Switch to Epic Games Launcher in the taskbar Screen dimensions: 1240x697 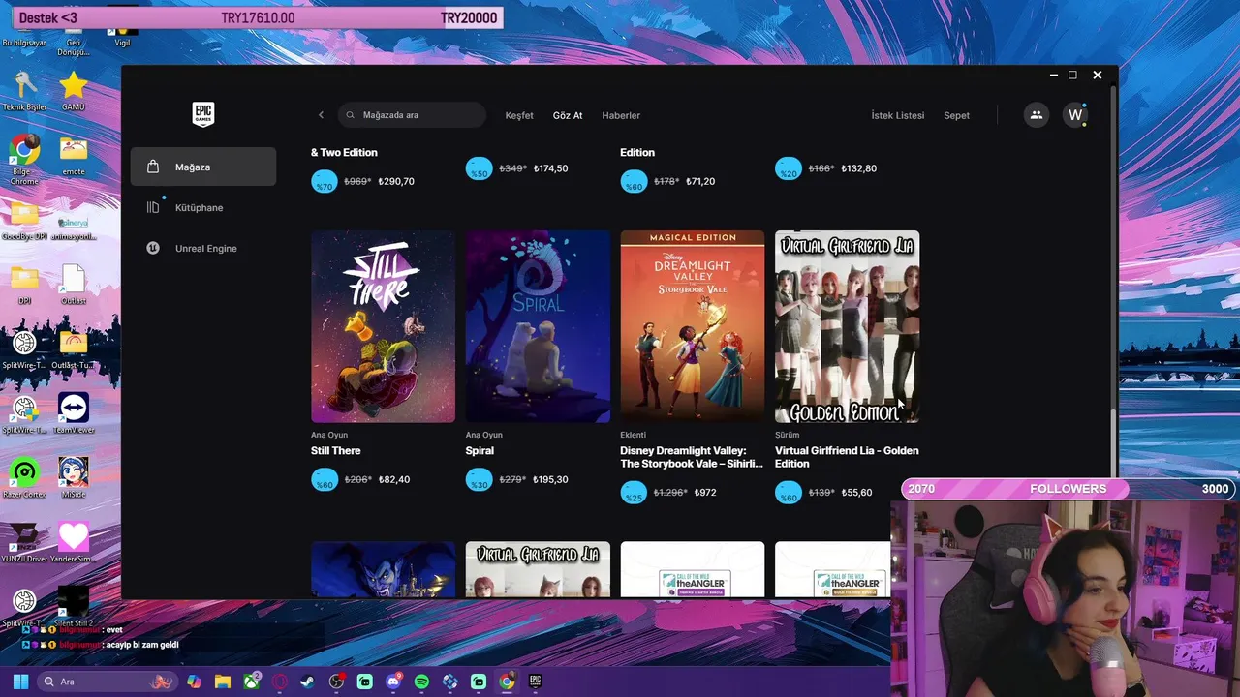pos(535,682)
